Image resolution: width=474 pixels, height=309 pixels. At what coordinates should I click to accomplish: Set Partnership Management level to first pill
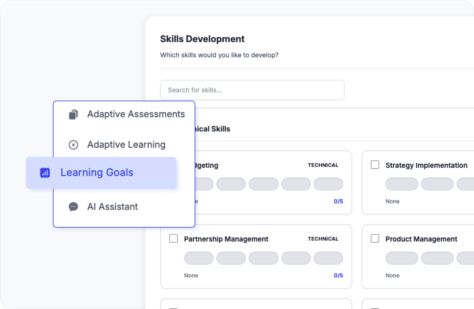coord(199,258)
